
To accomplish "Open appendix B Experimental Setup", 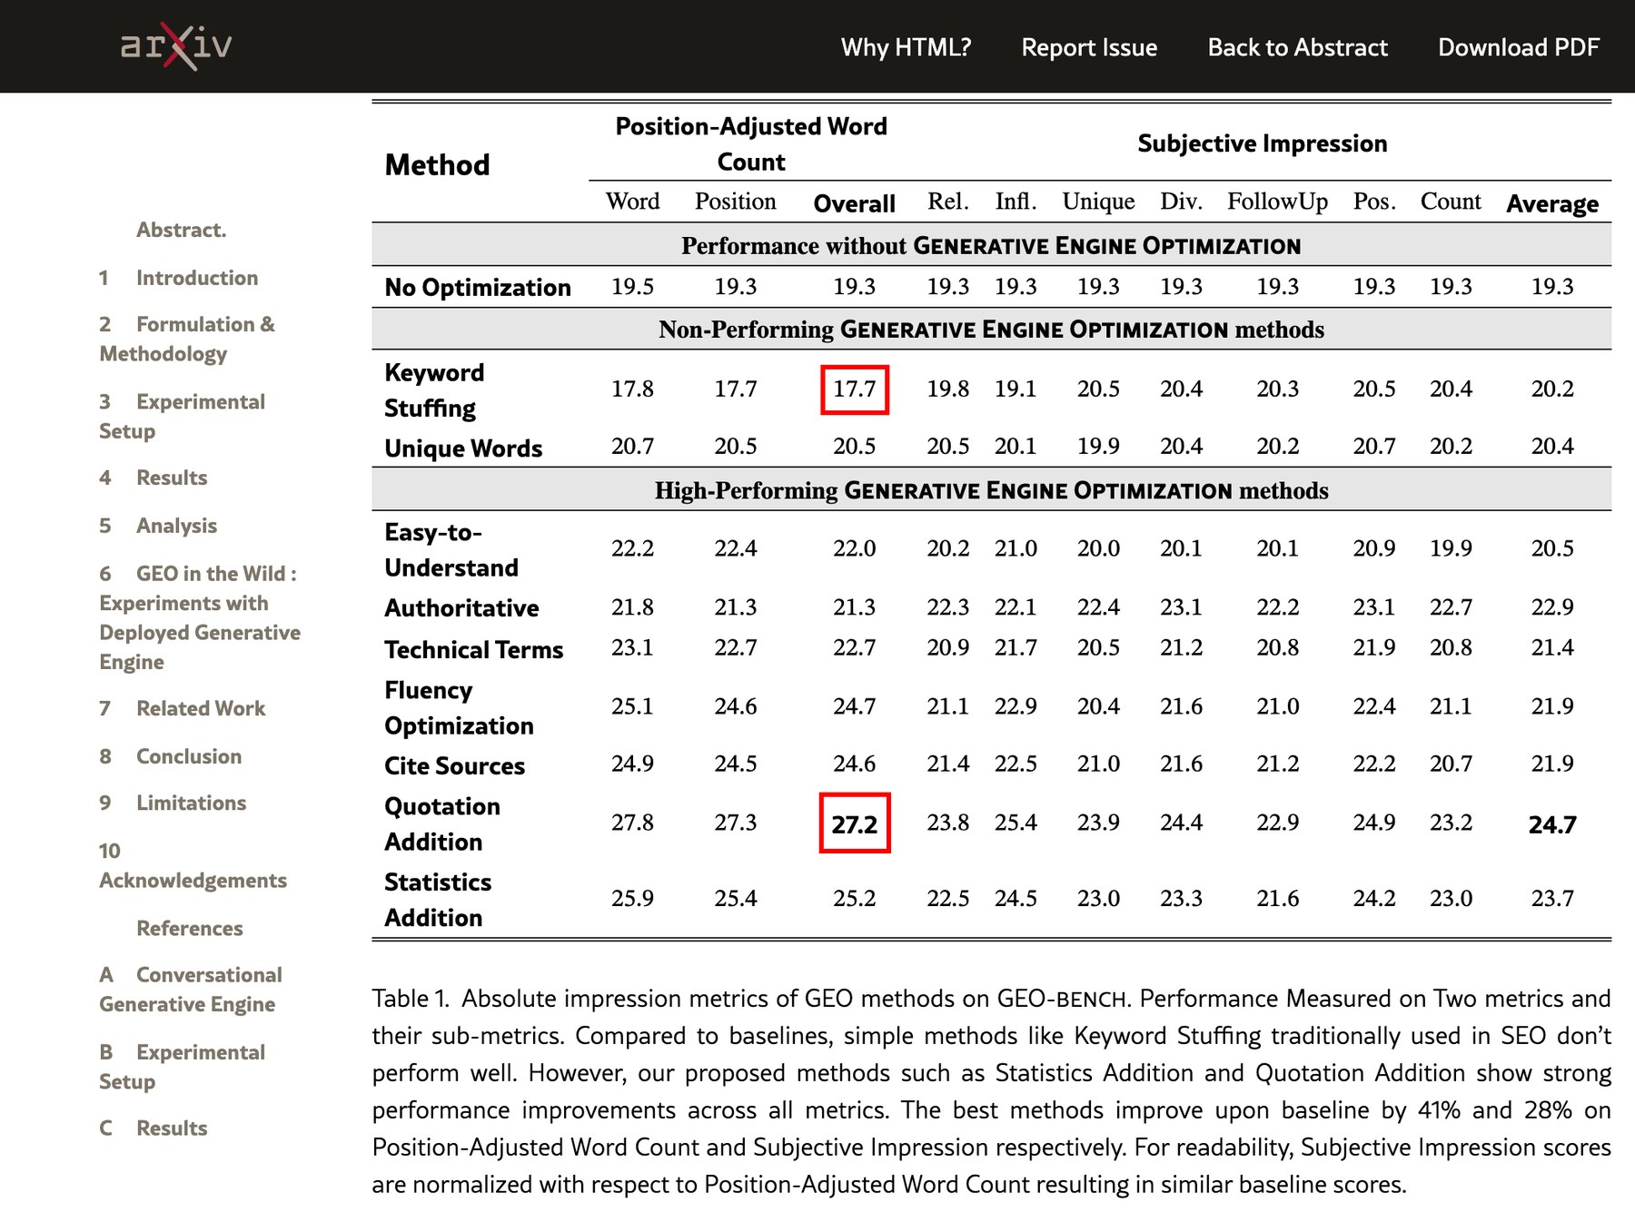I will tap(183, 1067).
